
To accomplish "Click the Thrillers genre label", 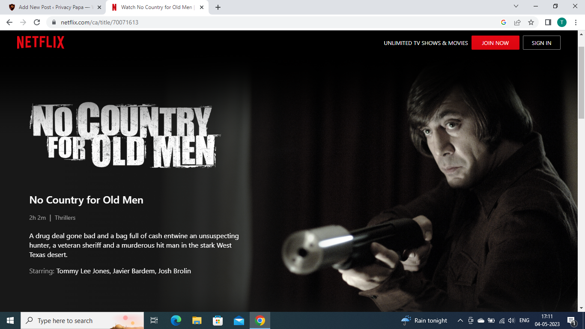I will [x=65, y=218].
